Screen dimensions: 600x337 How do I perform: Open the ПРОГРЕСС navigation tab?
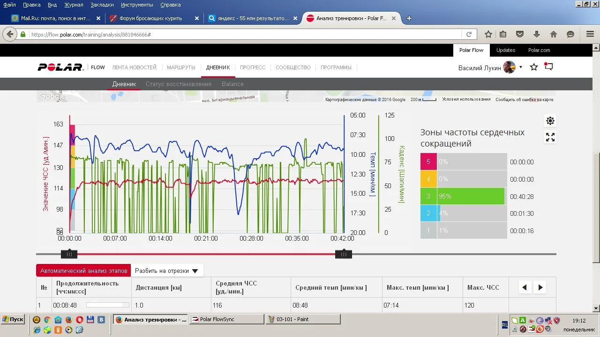point(253,67)
